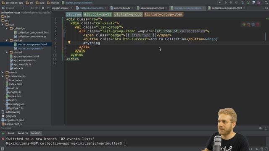
Task: Add a new terminal session with plus icon
Action: (3, 133)
